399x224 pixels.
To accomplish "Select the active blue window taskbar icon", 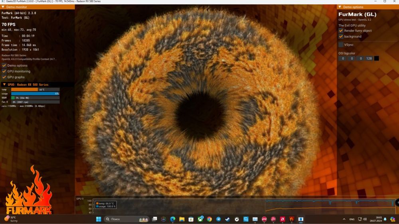I will 301,219.
